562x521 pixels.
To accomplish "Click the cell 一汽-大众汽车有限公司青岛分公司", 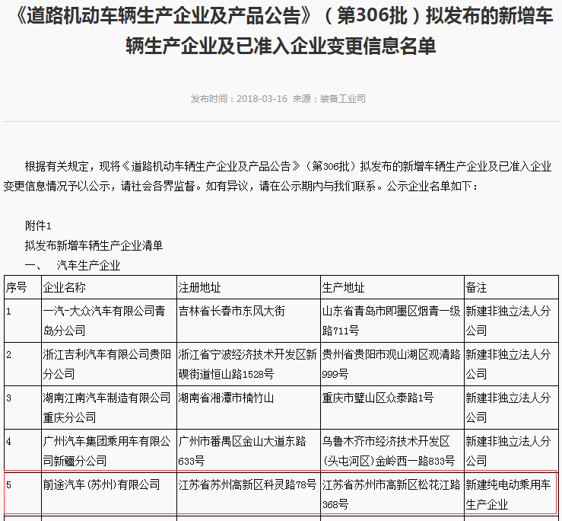I will pos(109,321).
